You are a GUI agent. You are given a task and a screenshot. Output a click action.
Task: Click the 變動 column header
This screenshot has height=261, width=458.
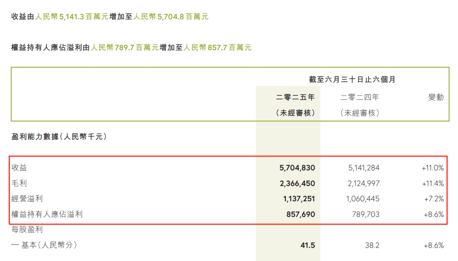(x=436, y=97)
